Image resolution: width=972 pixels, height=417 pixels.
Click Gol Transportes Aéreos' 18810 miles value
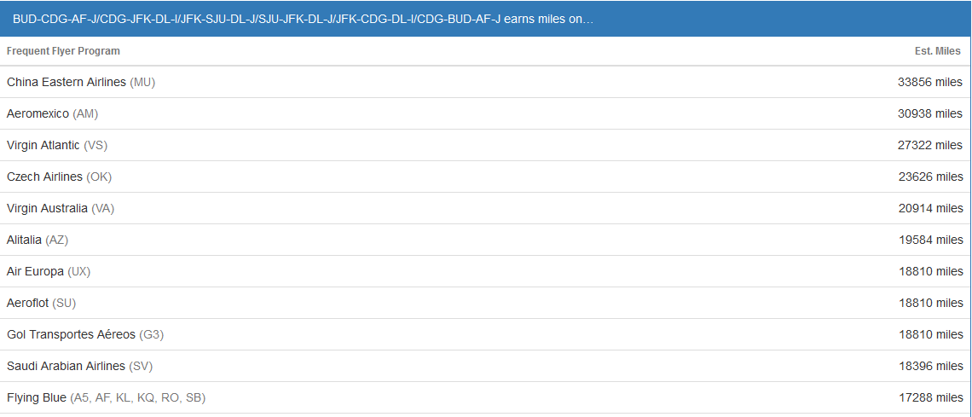tap(931, 334)
